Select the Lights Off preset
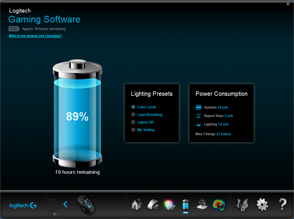Screen dimensions: 294x219 pyautogui.click(x=143, y=122)
